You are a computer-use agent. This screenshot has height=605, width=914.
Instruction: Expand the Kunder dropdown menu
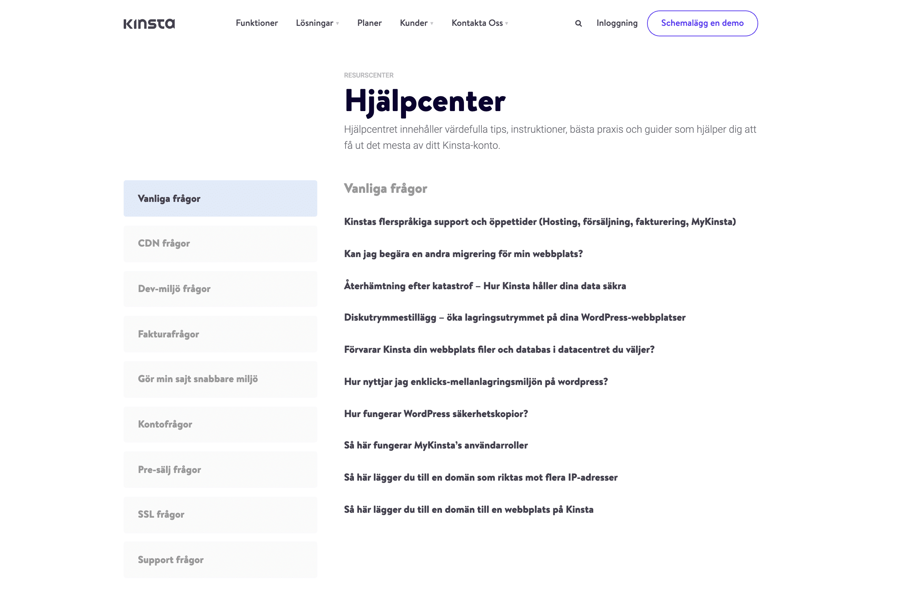coord(416,23)
